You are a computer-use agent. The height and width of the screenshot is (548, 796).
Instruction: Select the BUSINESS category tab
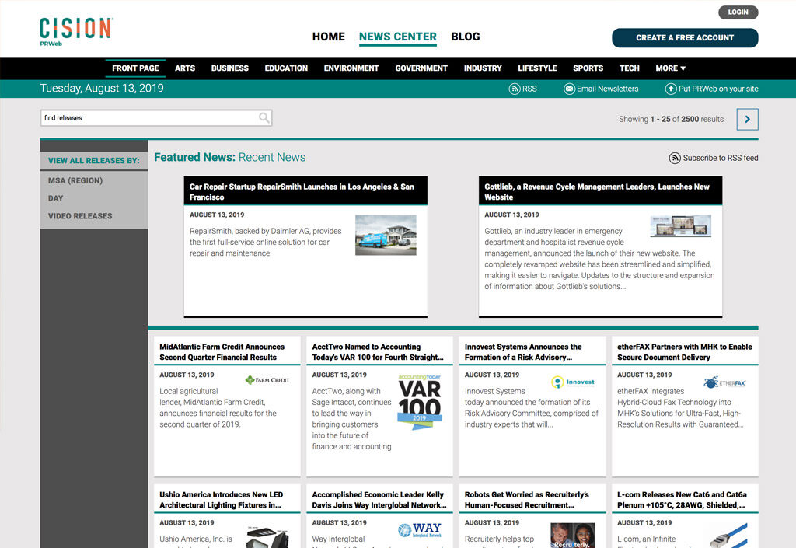coord(230,68)
